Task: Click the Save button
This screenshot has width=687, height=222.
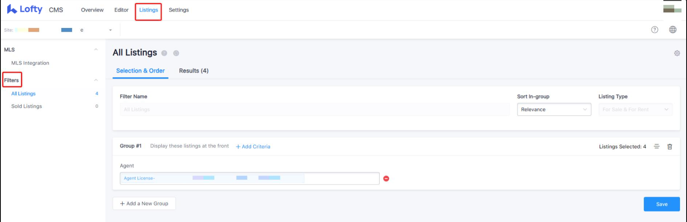Action: pos(661,204)
